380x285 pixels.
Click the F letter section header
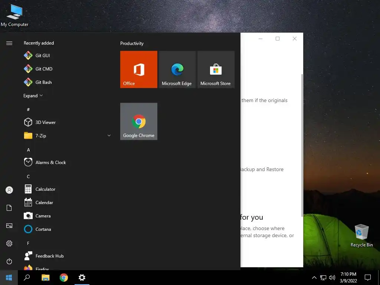pos(28,243)
